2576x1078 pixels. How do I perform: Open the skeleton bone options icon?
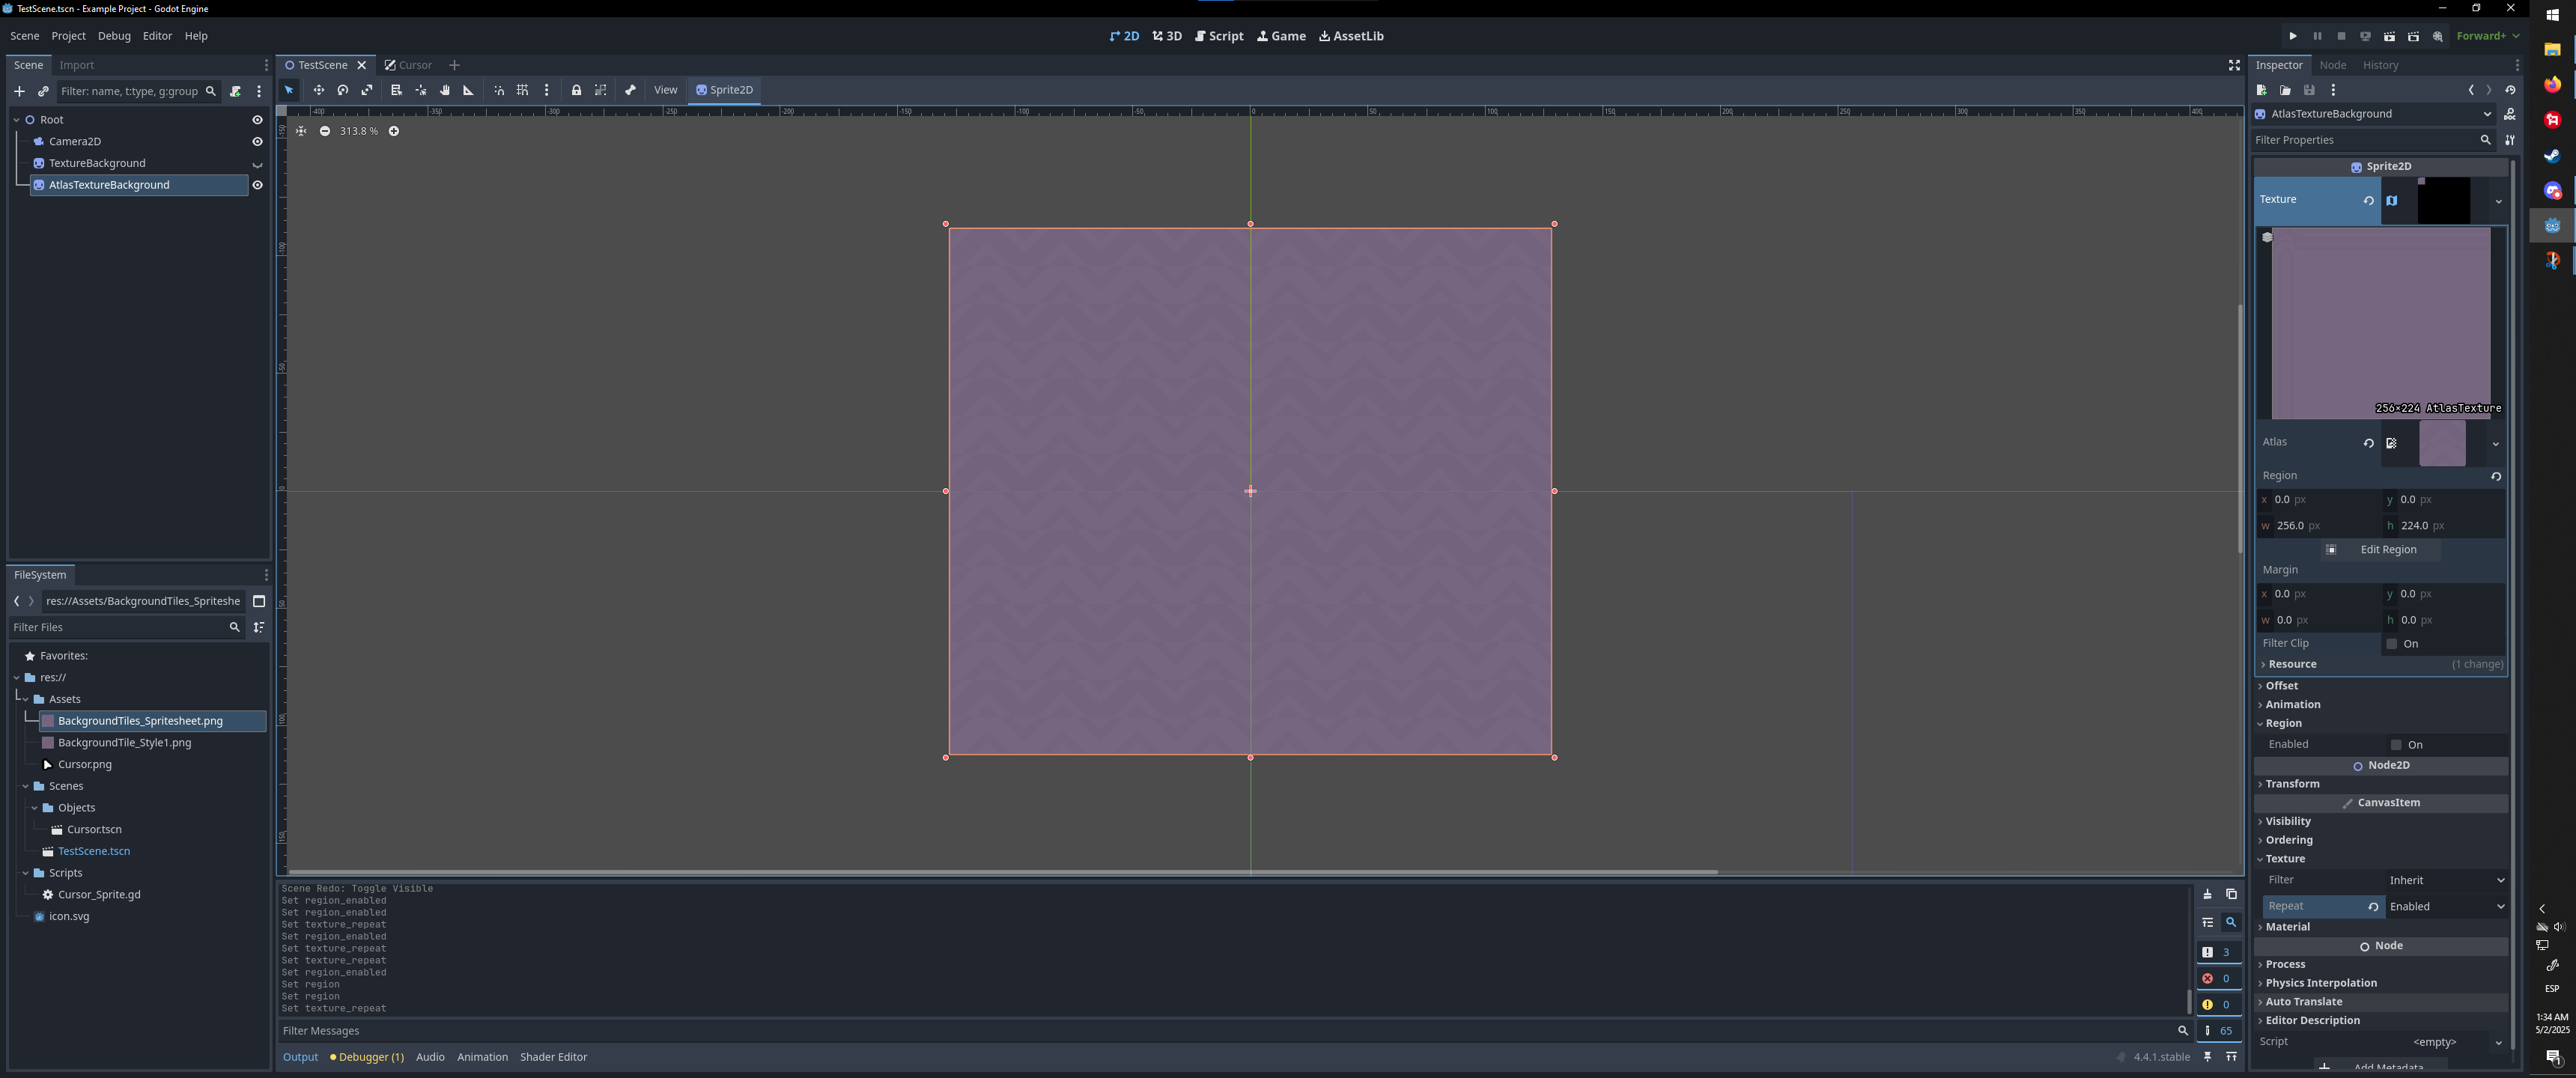click(x=630, y=90)
